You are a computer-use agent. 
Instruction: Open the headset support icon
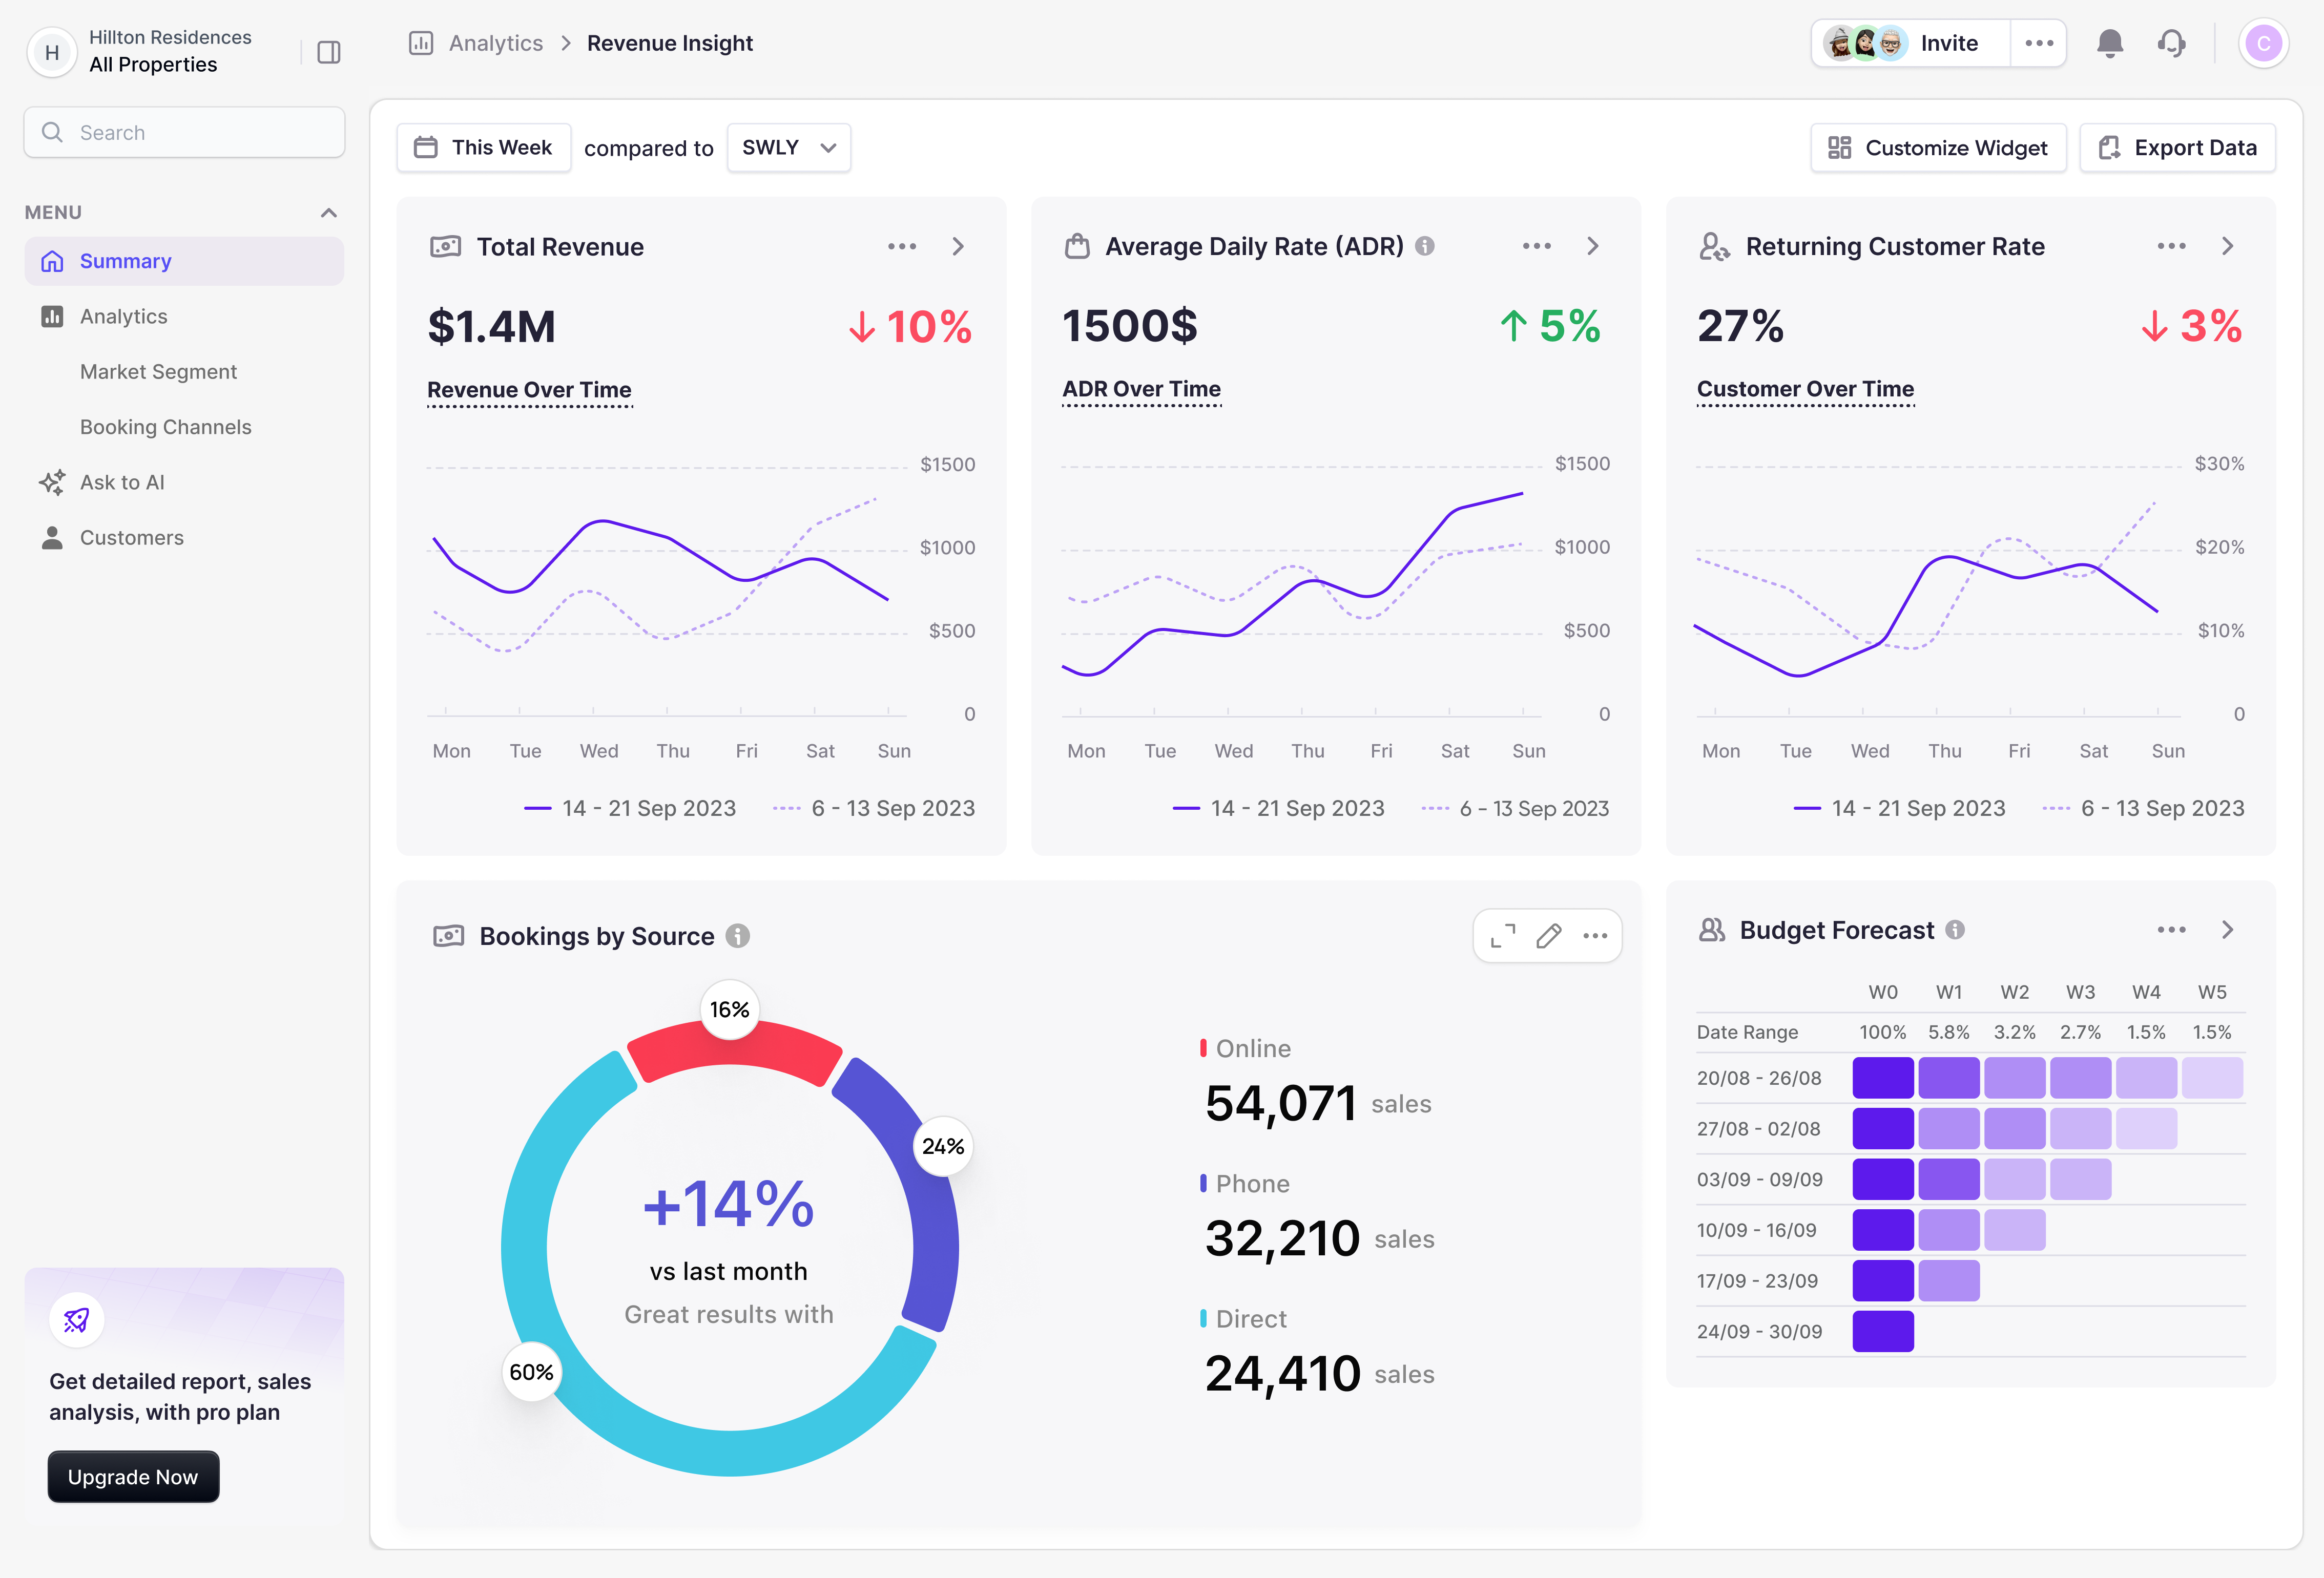[x=2171, y=44]
